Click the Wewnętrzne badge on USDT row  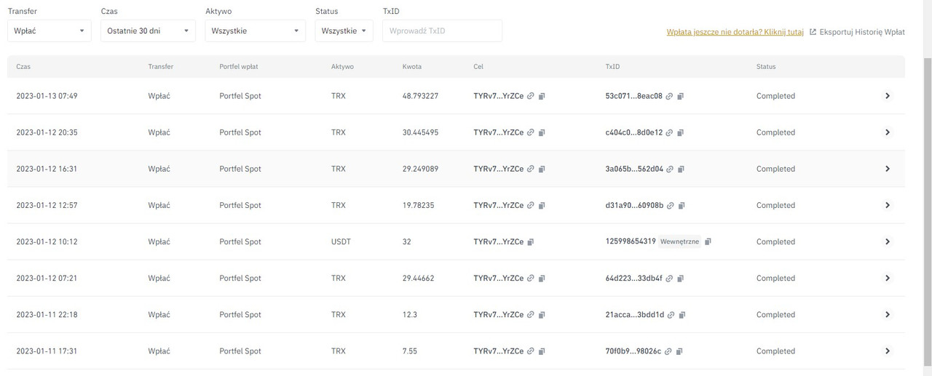tap(679, 241)
